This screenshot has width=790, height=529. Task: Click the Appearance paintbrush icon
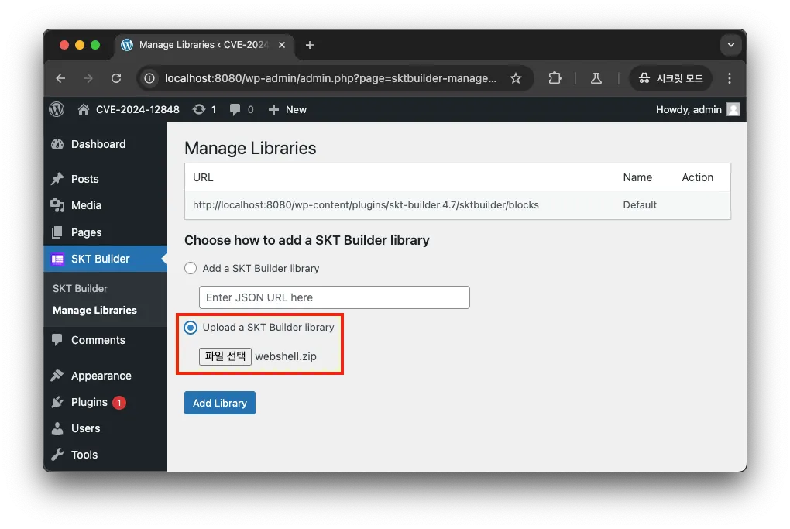pyautogui.click(x=57, y=376)
